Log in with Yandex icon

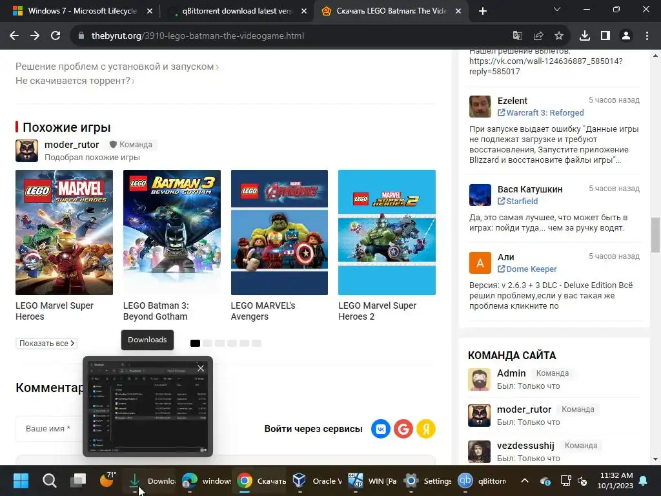pyautogui.click(x=426, y=429)
